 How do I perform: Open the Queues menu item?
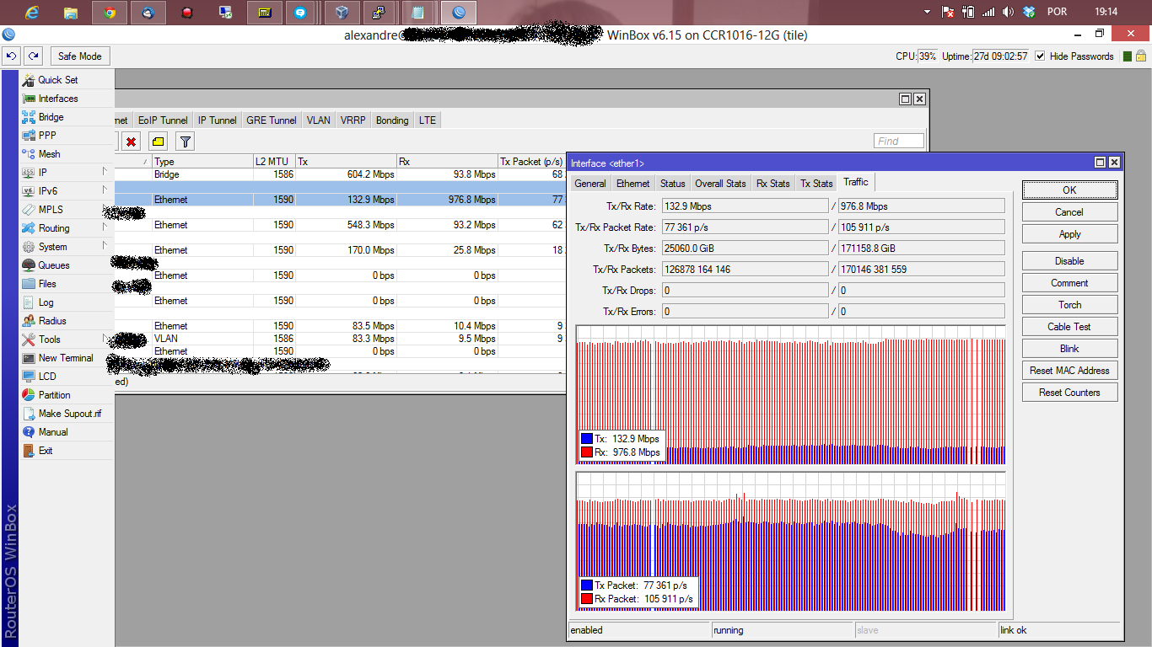(x=54, y=265)
